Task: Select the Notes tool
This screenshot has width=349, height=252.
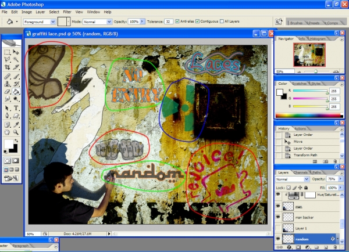Action: tap(7, 125)
